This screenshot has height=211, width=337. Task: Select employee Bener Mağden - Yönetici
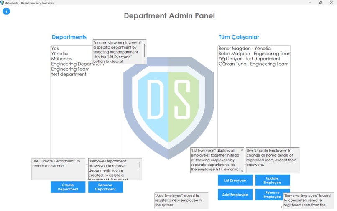point(245,49)
